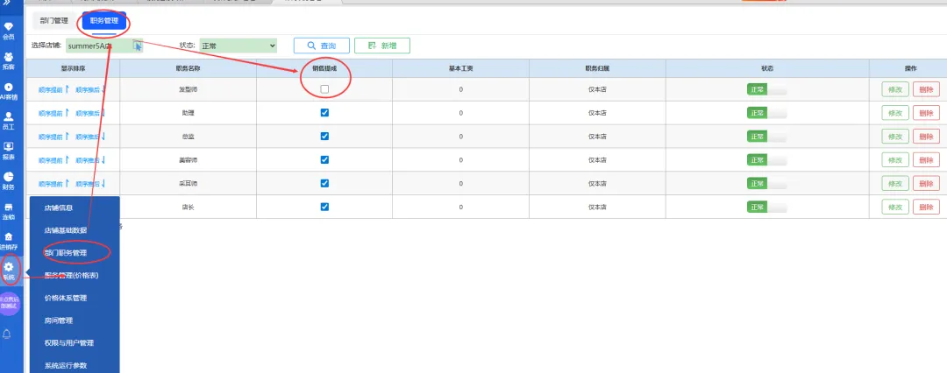947x373 pixels.
Task: Uncheck 销售提成 checkbox for 美容师
Action: 324,159
